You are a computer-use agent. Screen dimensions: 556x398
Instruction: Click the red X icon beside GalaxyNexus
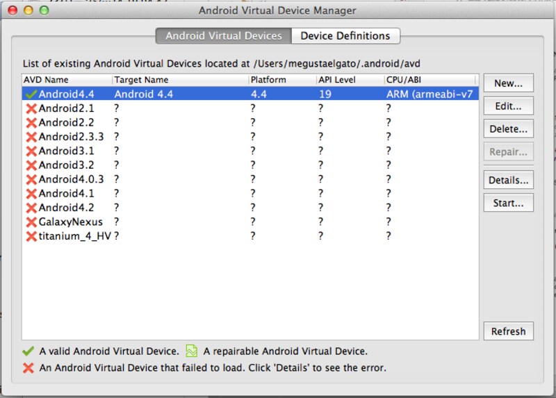point(31,222)
